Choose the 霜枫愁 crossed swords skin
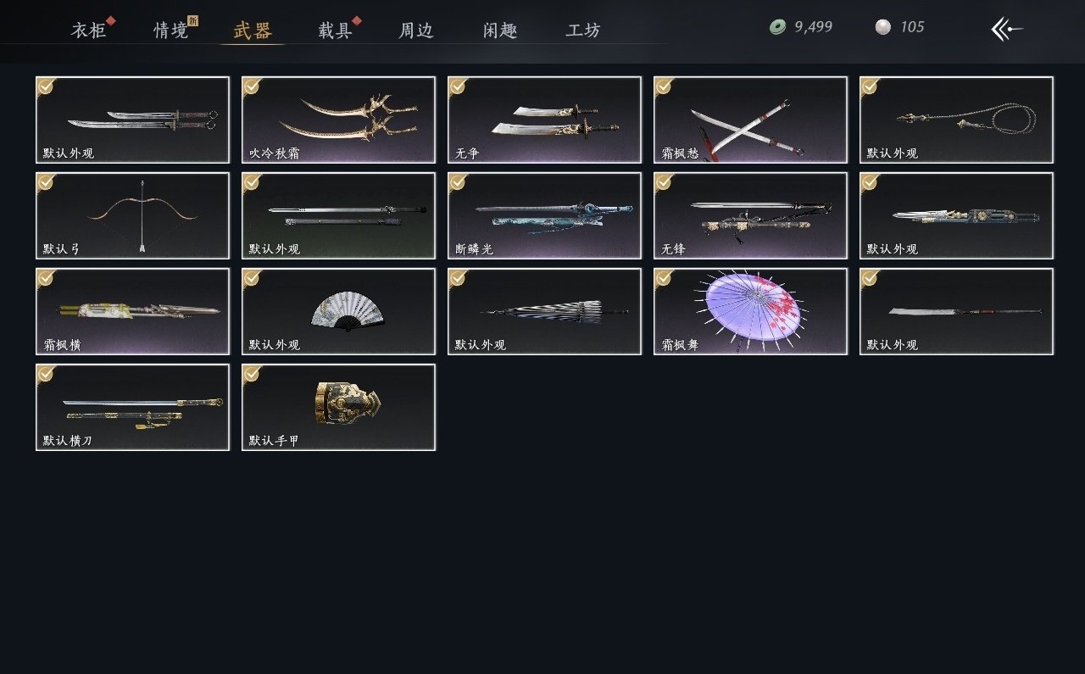 click(x=750, y=120)
